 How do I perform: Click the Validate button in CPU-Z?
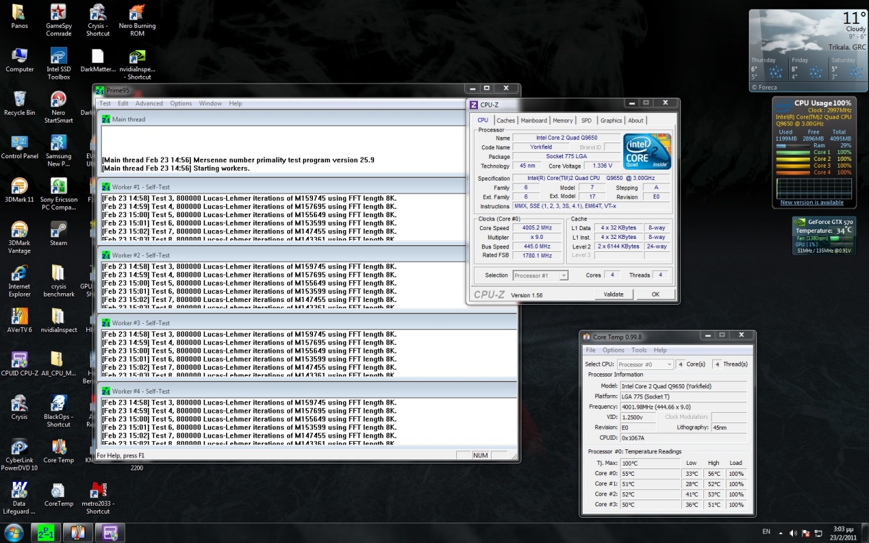click(614, 294)
